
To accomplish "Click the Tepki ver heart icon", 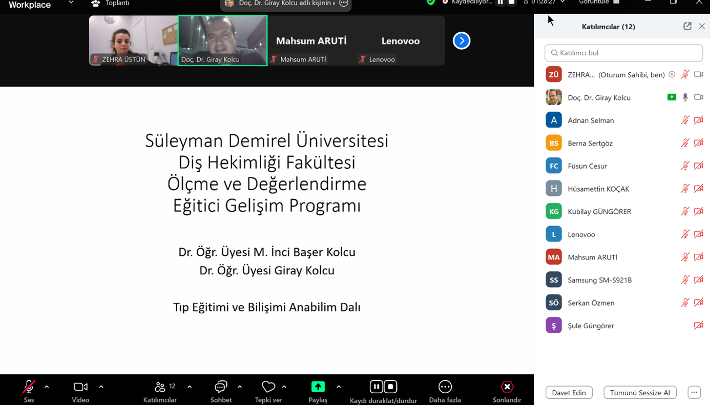I will (x=268, y=387).
